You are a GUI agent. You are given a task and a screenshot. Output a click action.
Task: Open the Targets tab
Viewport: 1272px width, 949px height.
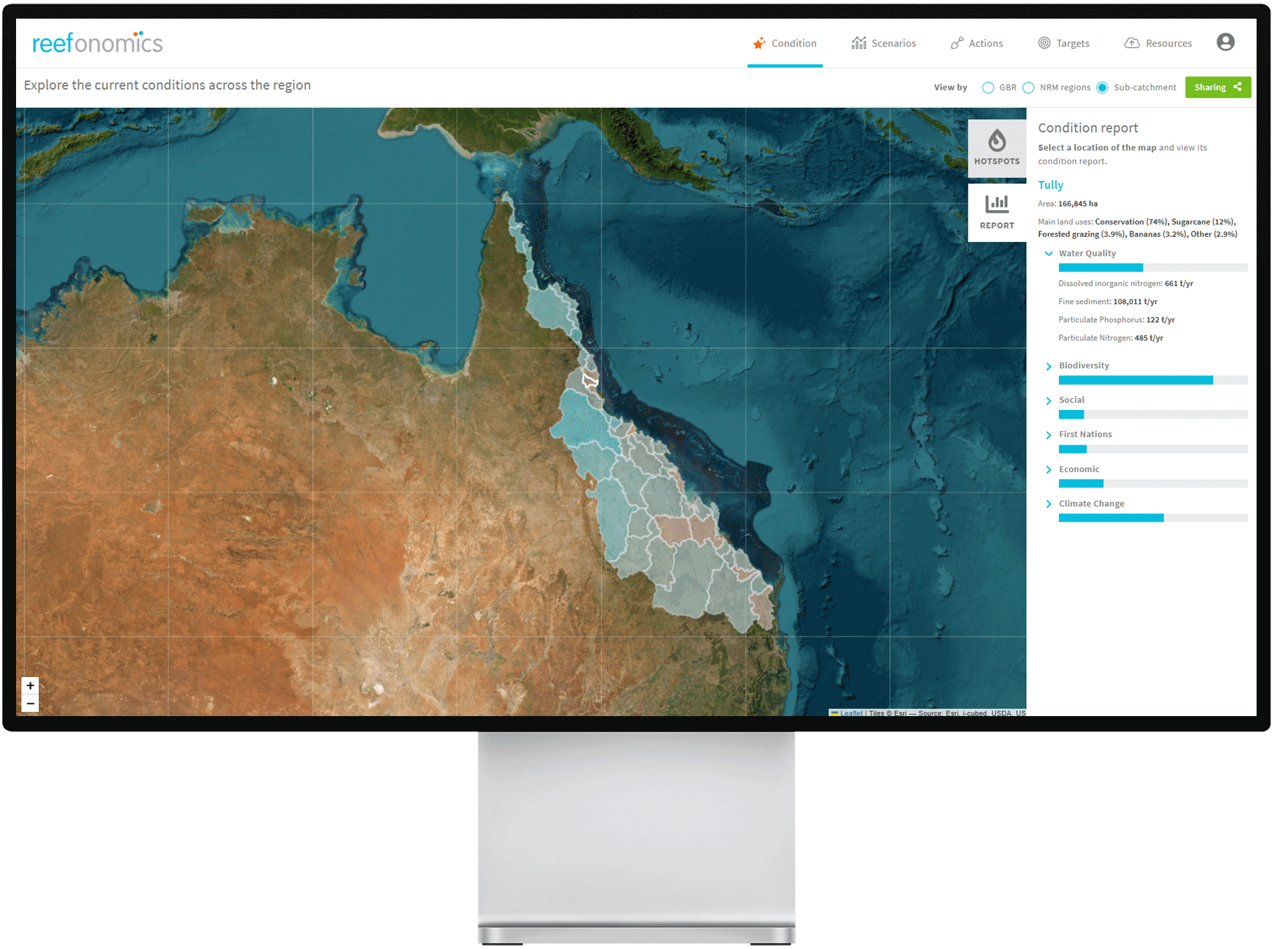click(x=1063, y=43)
